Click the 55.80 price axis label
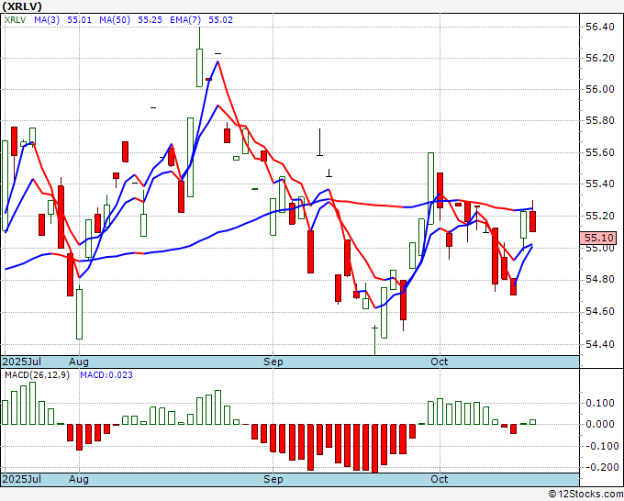Image resolution: width=624 pixels, height=501 pixels. pyautogui.click(x=600, y=120)
